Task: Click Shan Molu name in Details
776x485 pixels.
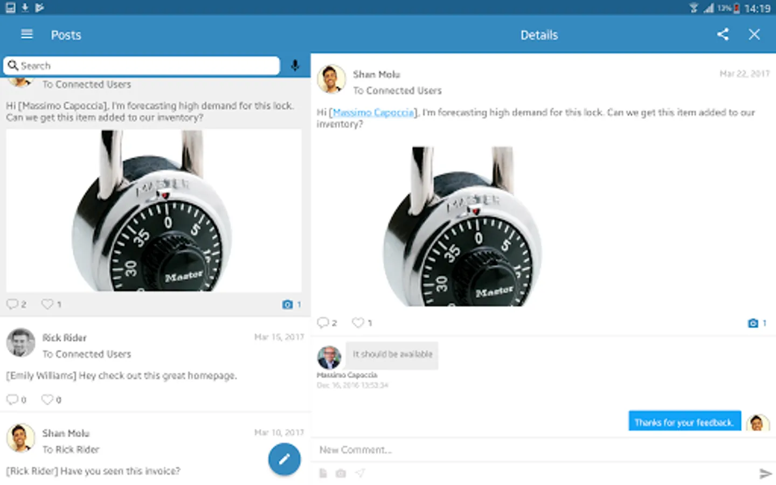Action: pyautogui.click(x=376, y=74)
